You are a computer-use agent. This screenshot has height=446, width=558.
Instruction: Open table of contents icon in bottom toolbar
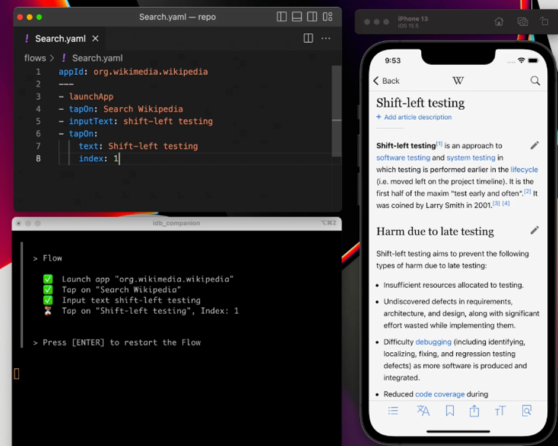[x=393, y=411]
